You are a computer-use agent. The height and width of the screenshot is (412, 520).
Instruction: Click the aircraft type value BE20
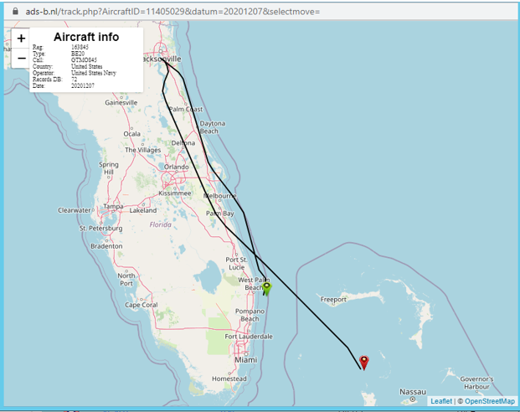(x=78, y=54)
